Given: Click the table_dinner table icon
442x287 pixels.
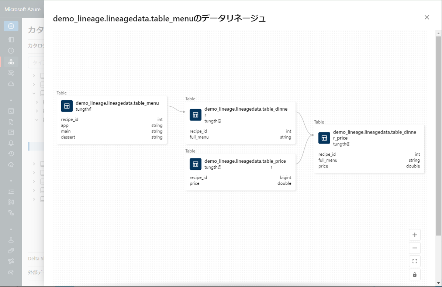Looking at the screenshot, I should click(196, 115).
